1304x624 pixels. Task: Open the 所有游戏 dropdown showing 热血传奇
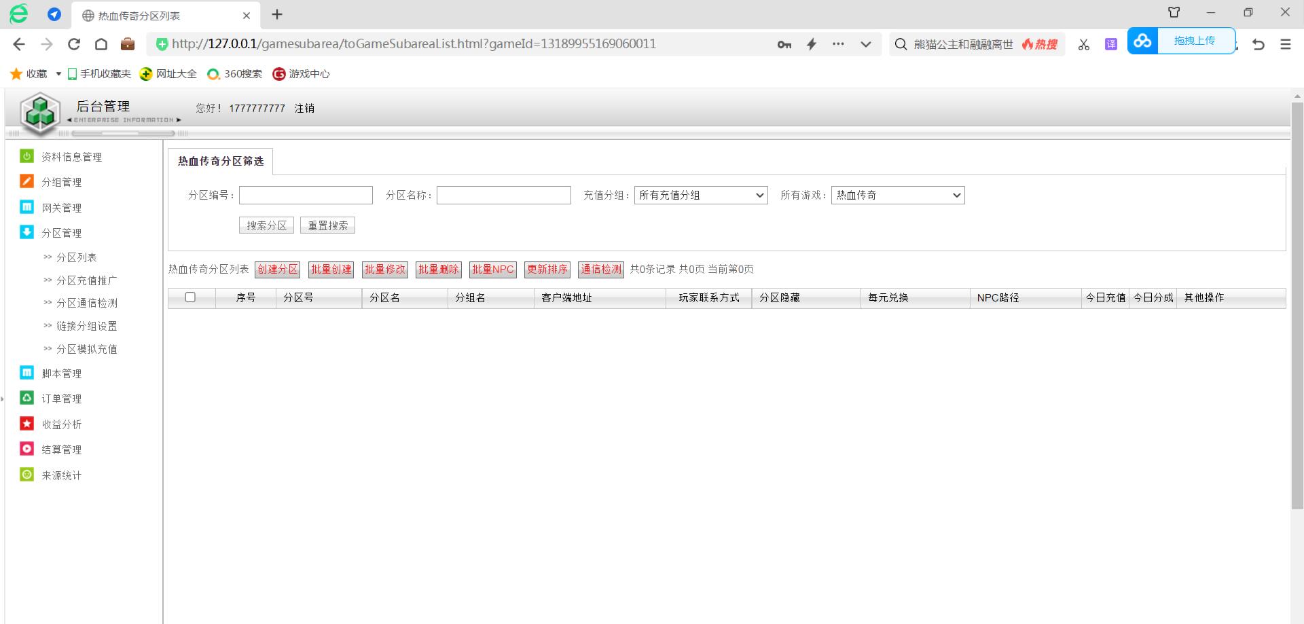pyautogui.click(x=897, y=196)
